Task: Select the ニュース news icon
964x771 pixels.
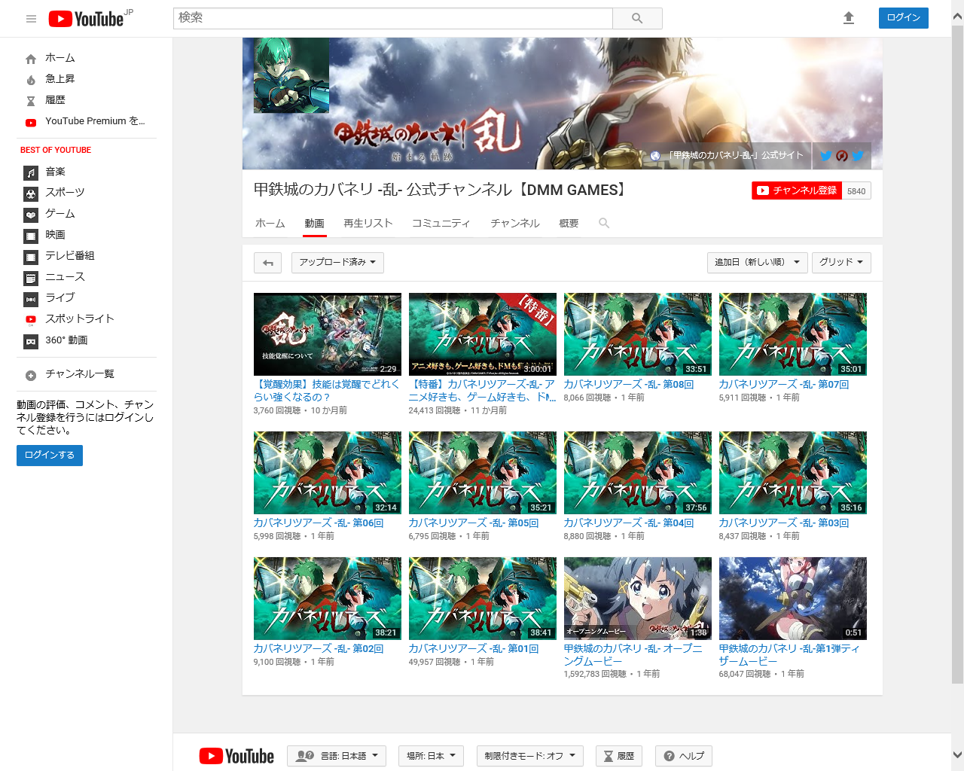Action: coord(31,278)
